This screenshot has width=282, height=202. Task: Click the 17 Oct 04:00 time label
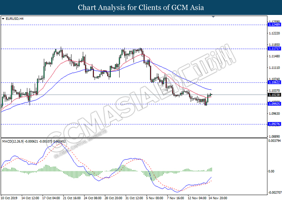51,198
